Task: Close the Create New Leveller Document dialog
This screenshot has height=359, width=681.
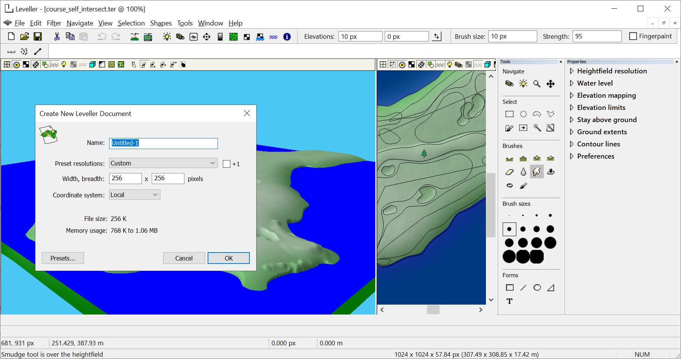Action: 247,113
